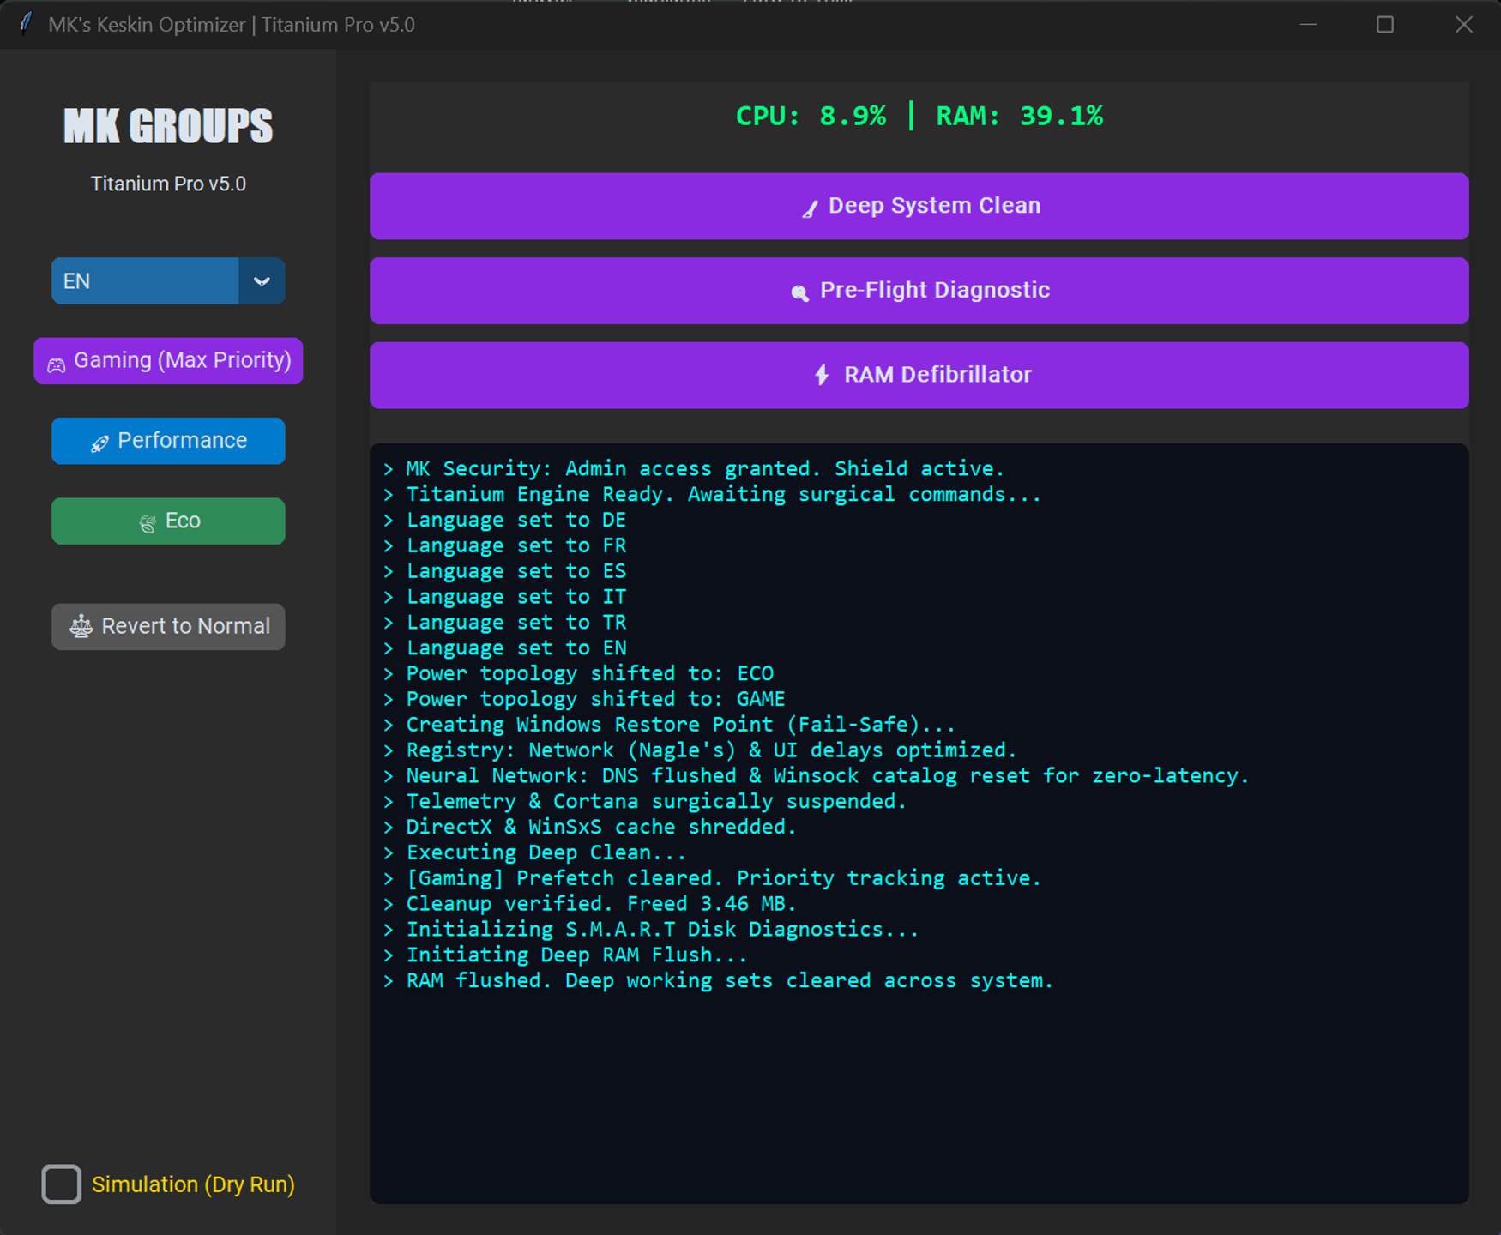
Task: Run Deep System Clean
Action: point(919,206)
